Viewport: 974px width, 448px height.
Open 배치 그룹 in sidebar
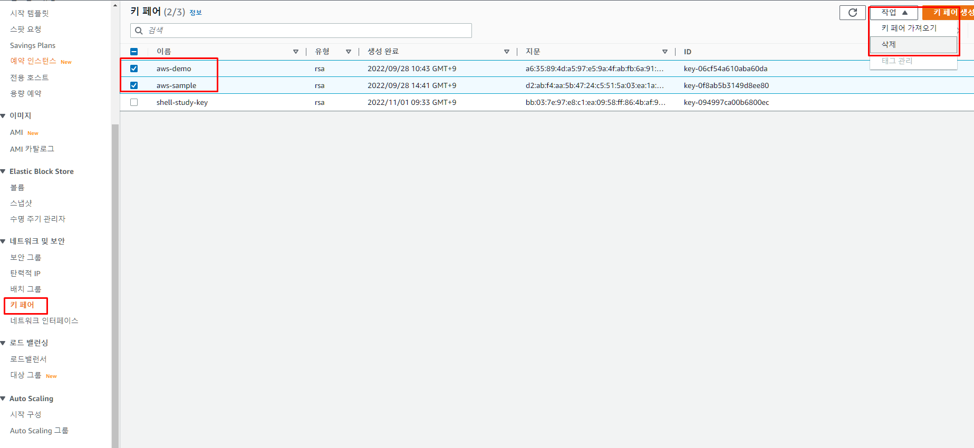25,289
